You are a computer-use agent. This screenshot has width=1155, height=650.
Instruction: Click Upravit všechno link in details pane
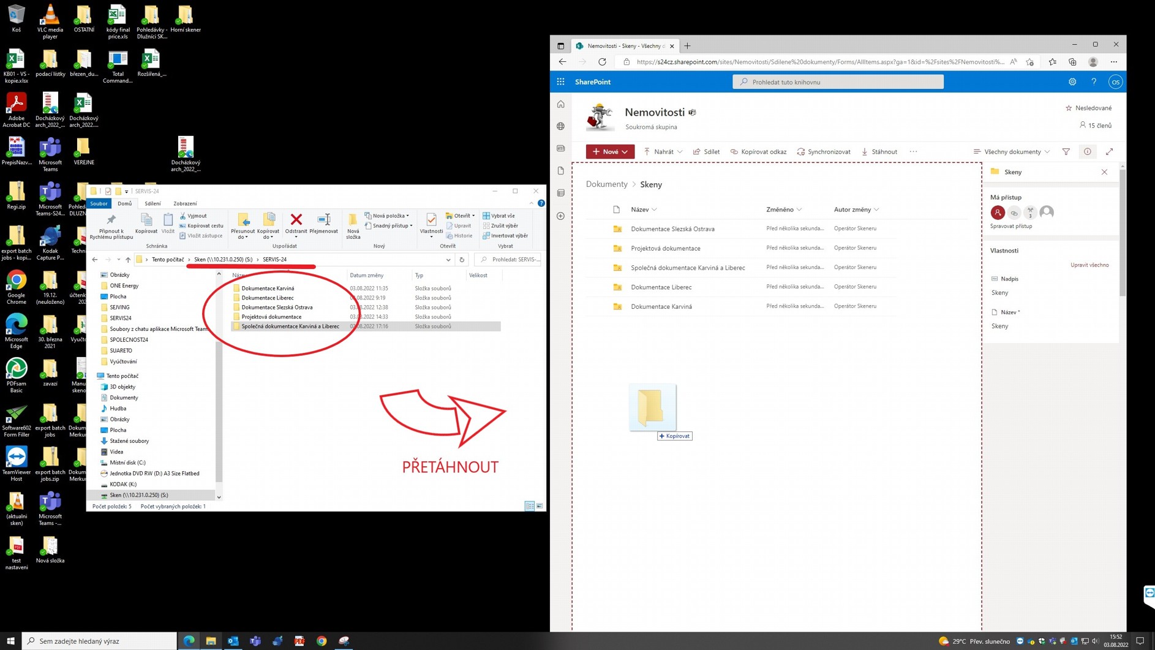tap(1089, 265)
